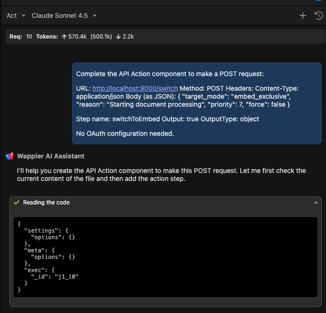Click the 2.2k received tokens value
Image resolution: width=326 pixels, height=313 pixels.
127,36
